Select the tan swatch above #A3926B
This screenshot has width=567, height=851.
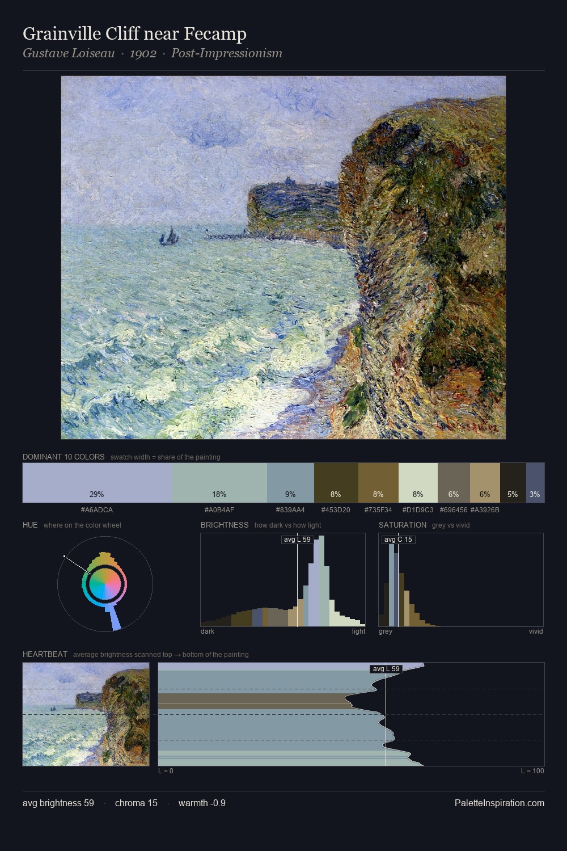tap(485, 483)
